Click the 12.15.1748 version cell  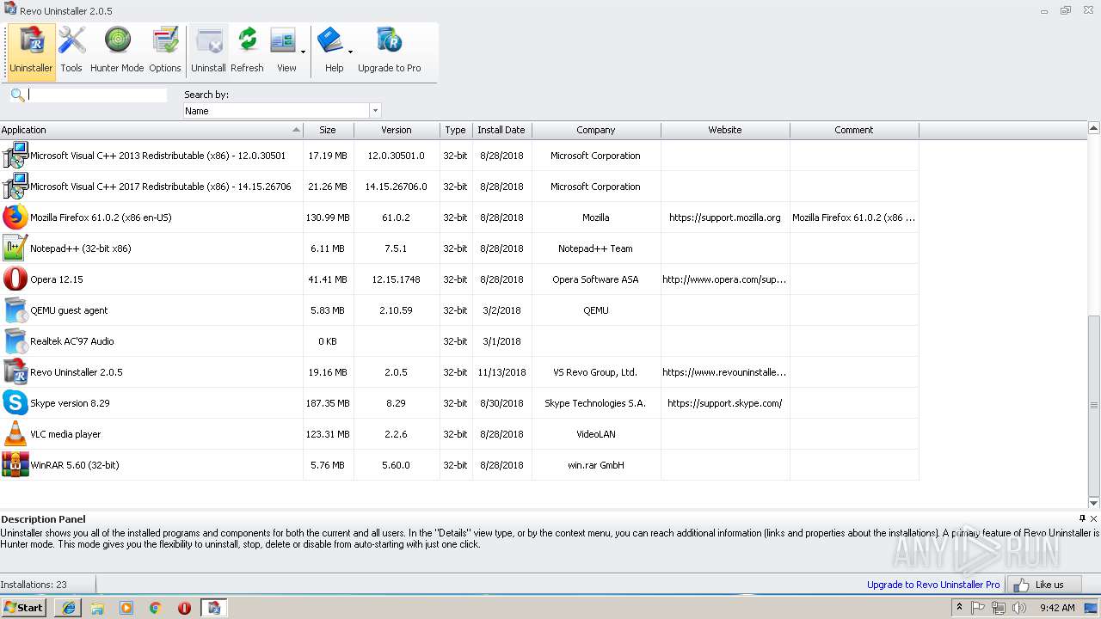[397, 279]
